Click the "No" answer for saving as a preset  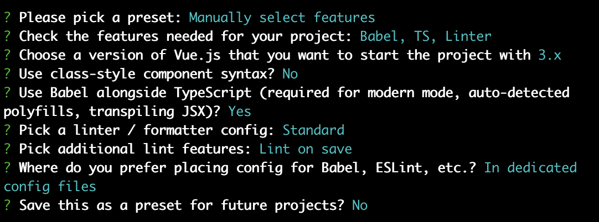(359, 205)
